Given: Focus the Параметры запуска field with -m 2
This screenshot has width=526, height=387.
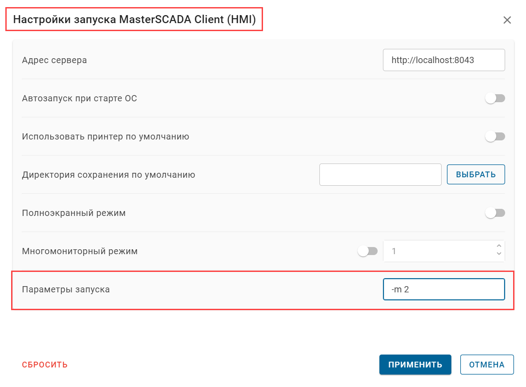Looking at the screenshot, I should pyautogui.click(x=443, y=289).
